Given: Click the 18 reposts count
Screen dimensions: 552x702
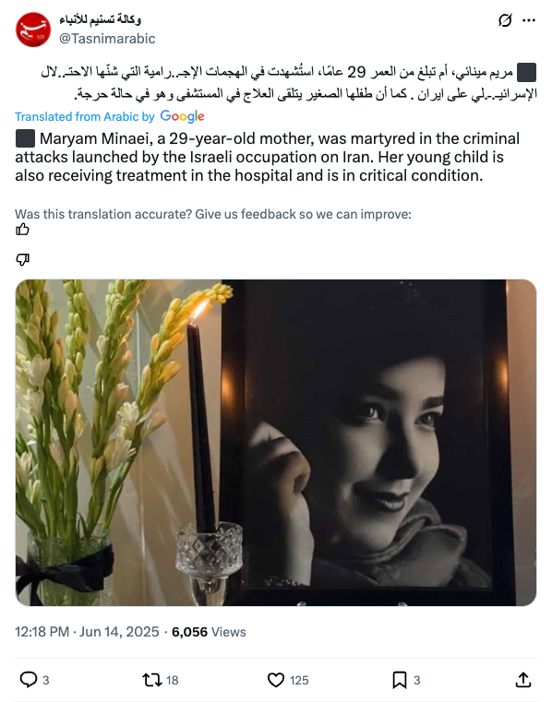Looking at the screenshot, I should 173,681.
